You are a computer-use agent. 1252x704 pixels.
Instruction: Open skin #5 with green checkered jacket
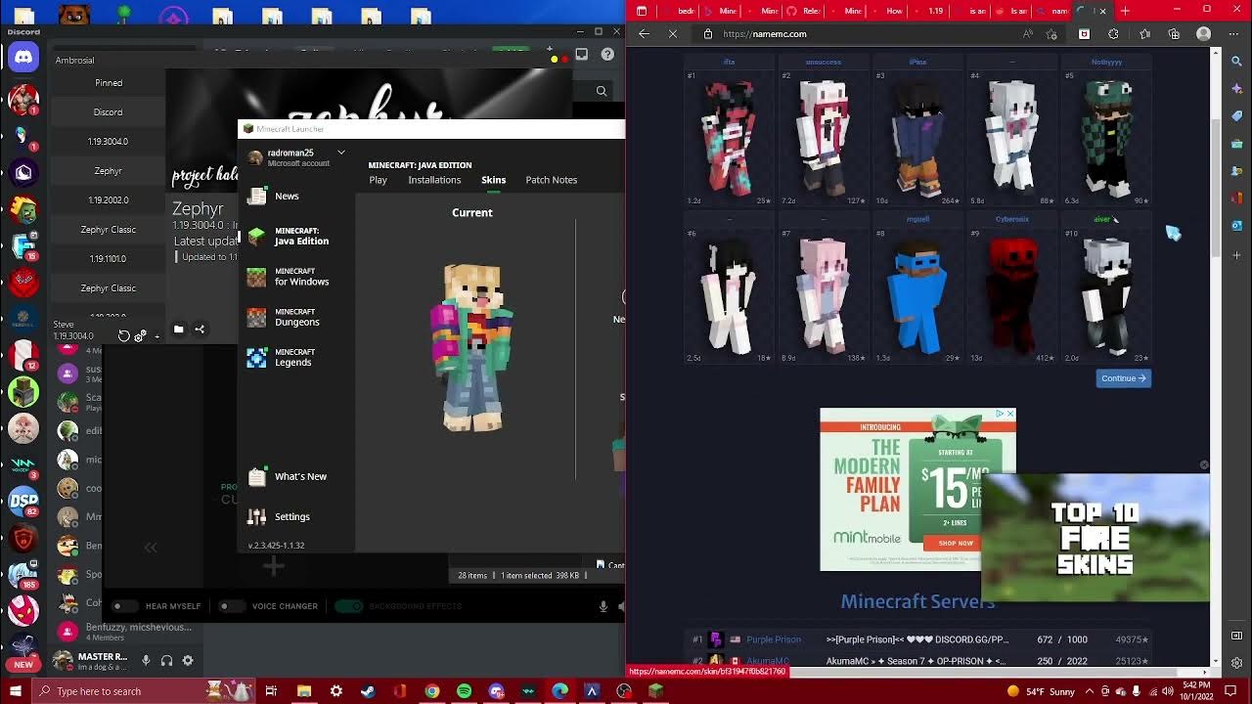tap(1106, 139)
